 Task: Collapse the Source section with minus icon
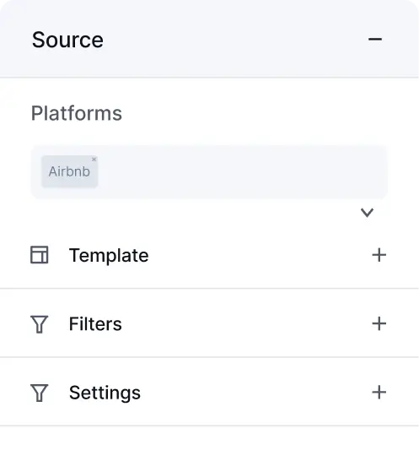tap(375, 39)
